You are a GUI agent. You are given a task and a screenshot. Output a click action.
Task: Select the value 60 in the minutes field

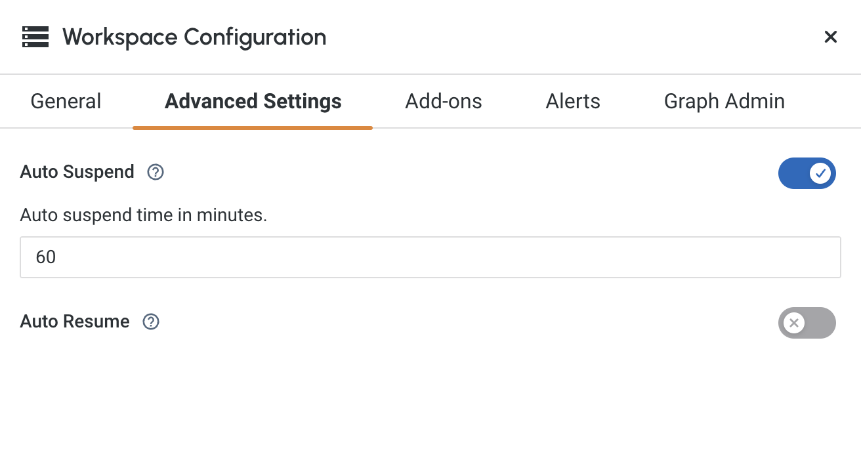click(x=45, y=257)
